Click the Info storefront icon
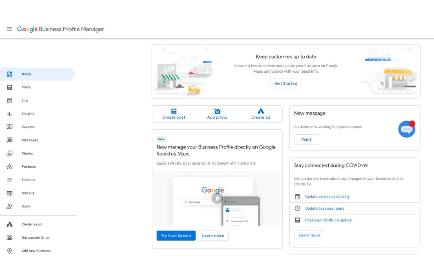The width and height of the screenshot is (434, 276). (x=9, y=101)
